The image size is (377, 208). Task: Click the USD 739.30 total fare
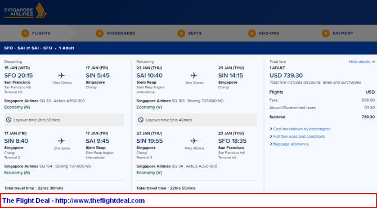(x=286, y=75)
